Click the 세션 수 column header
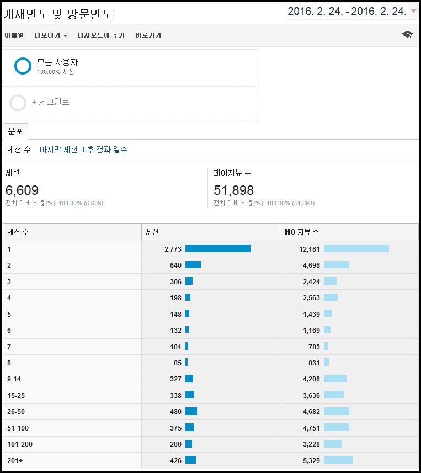 coord(18,232)
